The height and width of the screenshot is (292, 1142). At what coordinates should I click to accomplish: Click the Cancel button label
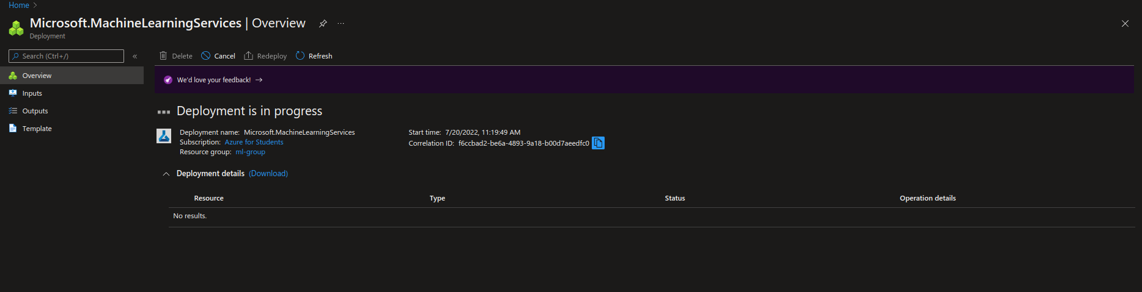pyautogui.click(x=225, y=56)
